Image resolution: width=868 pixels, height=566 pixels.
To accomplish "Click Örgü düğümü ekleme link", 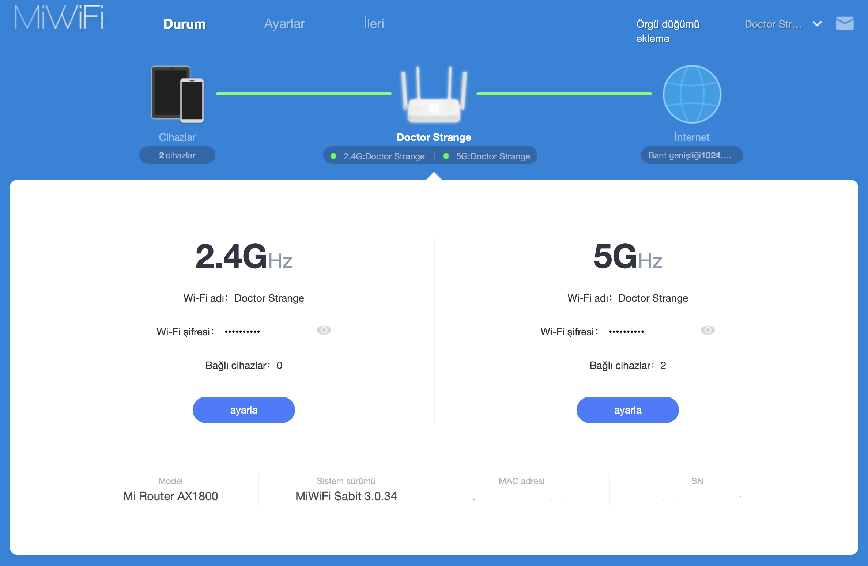I will click(668, 31).
